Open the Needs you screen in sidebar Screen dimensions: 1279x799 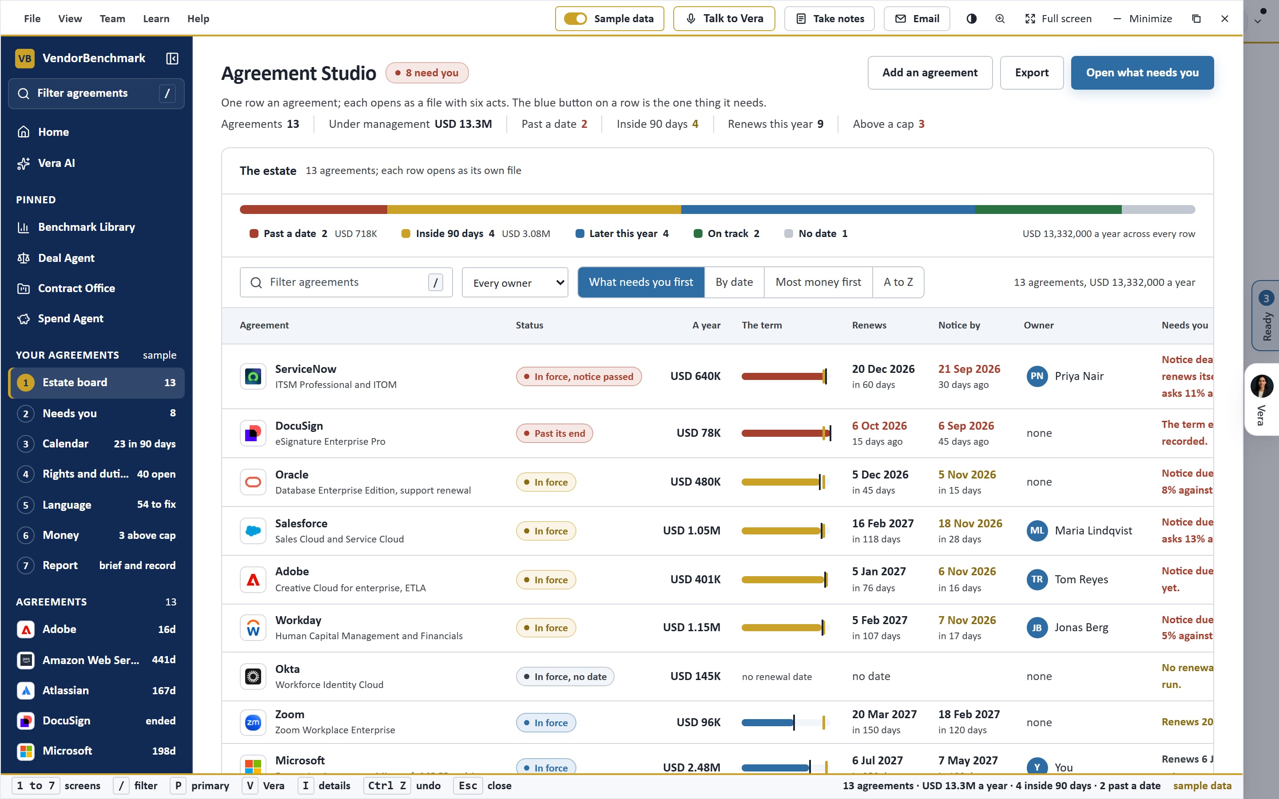(x=96, y=413)
